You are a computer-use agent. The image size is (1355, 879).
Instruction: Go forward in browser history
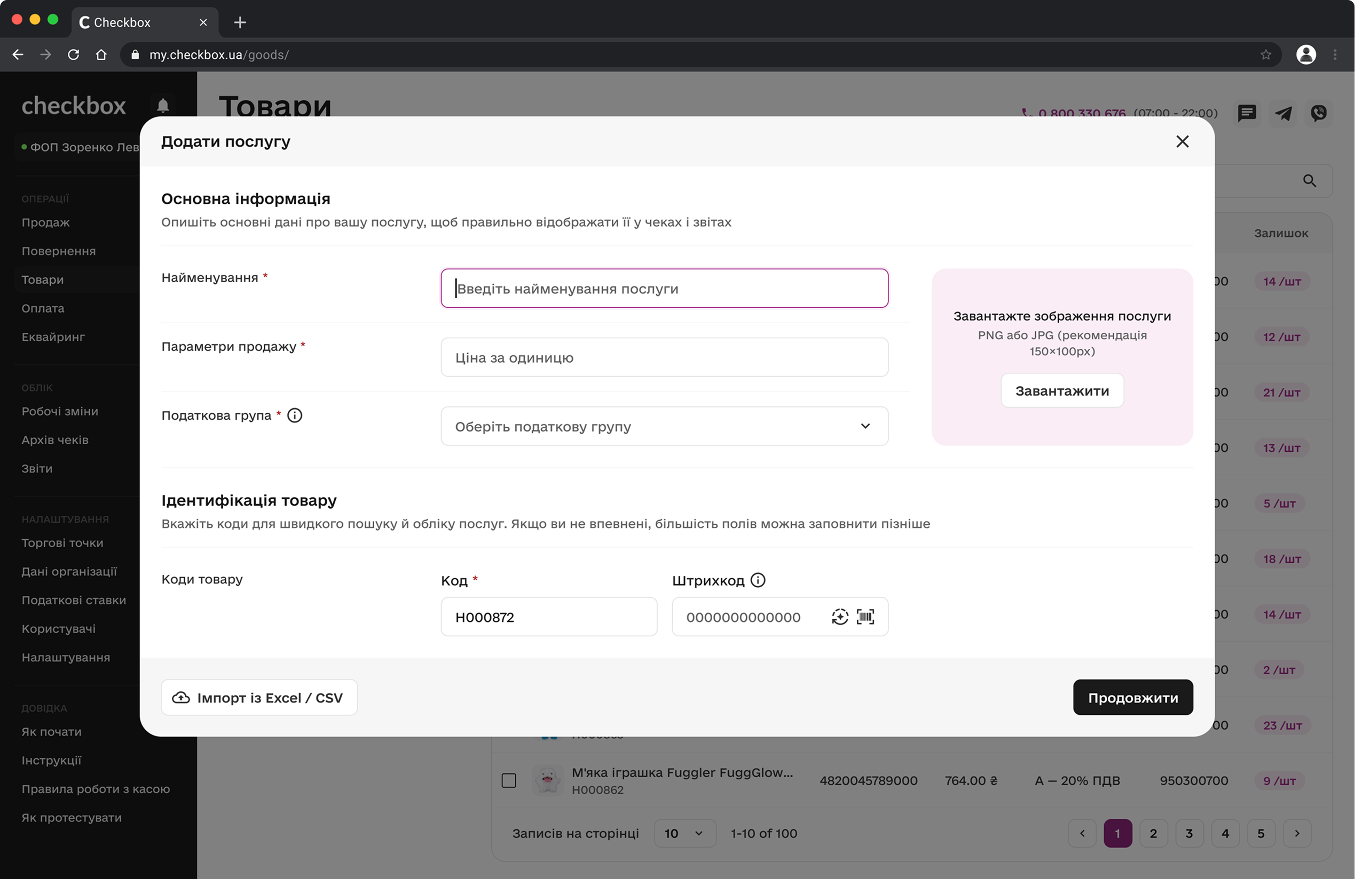click(45, 54)
